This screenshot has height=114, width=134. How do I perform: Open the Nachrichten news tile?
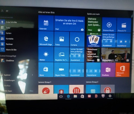coord(116,55)
